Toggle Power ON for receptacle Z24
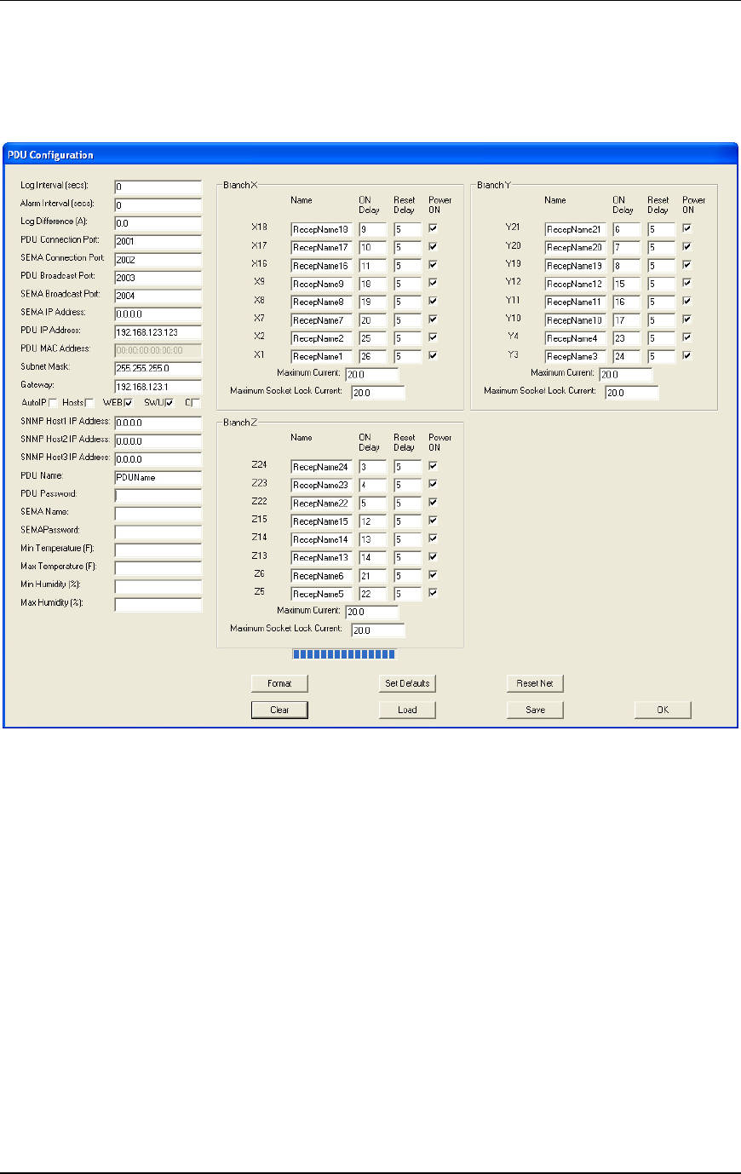The image size is (741, 1174). 434,466
